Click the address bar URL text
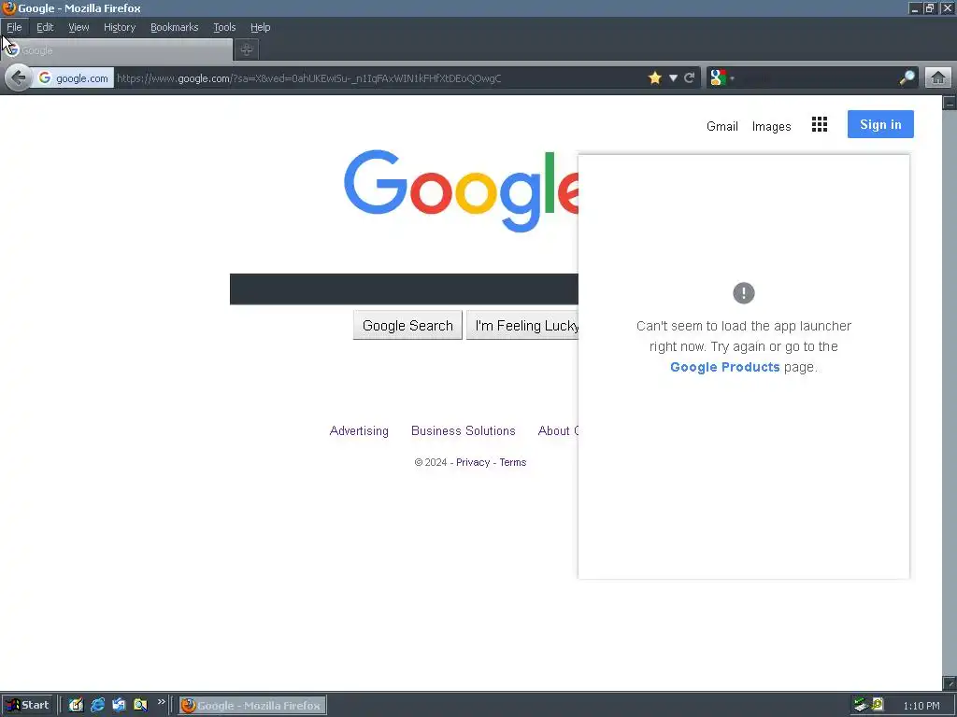Screen dimensions: 957x717 point(308,78)
